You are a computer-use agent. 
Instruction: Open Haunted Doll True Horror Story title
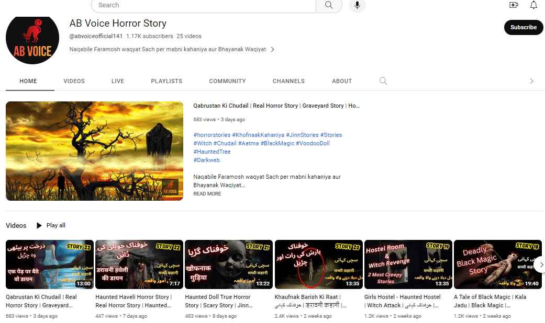[219, 301]
